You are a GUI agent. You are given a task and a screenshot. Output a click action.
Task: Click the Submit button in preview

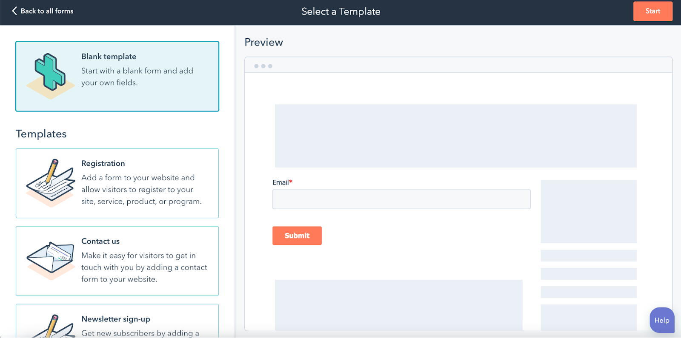pyautogui.click(x=297, y=236)
